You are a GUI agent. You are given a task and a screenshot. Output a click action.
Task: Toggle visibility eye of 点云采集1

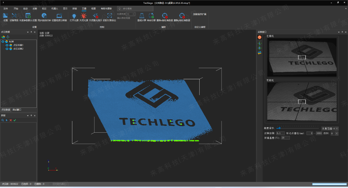pos(7,45)
